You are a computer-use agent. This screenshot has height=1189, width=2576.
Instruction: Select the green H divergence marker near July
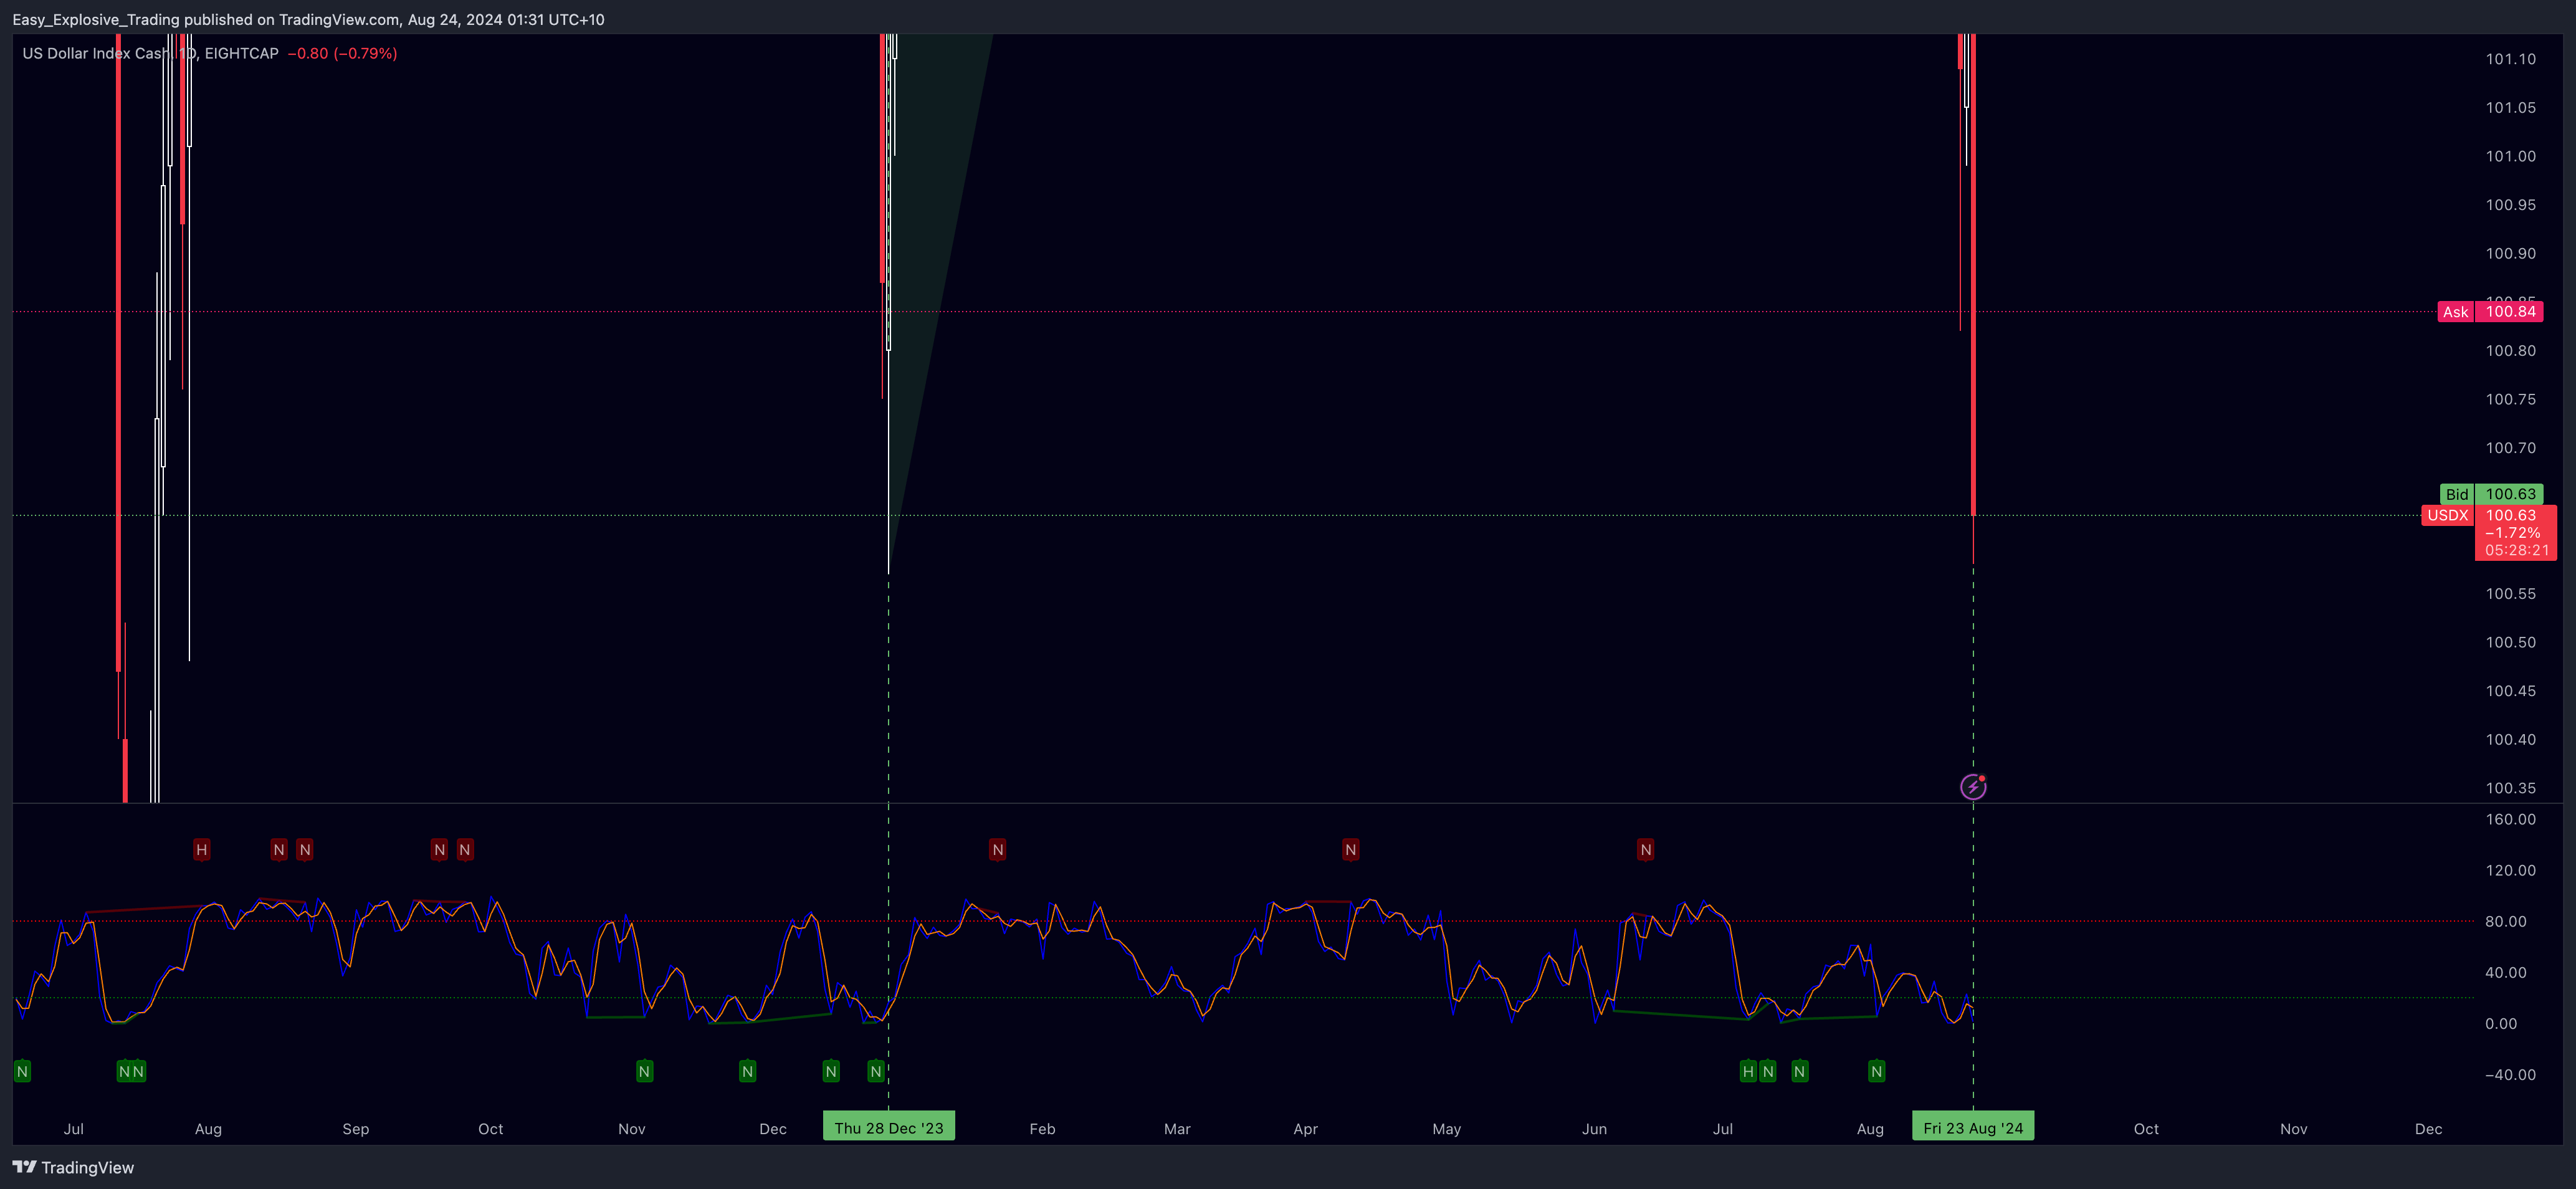point(1748,1071)
